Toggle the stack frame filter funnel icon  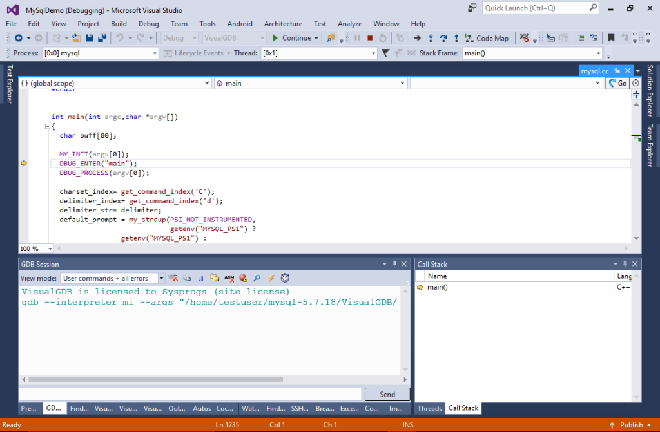coord(387,53)
